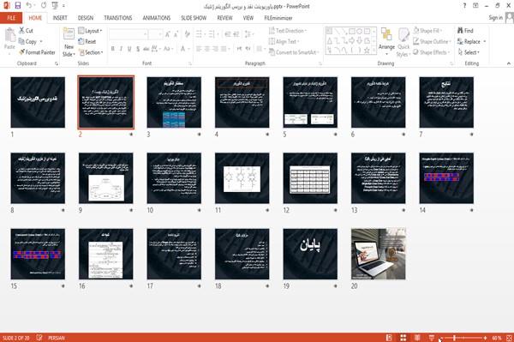Toggle Underline formatting button
The height and width of the screenshot is (342, 514).
pyautogui.click(x=129, y=49)
